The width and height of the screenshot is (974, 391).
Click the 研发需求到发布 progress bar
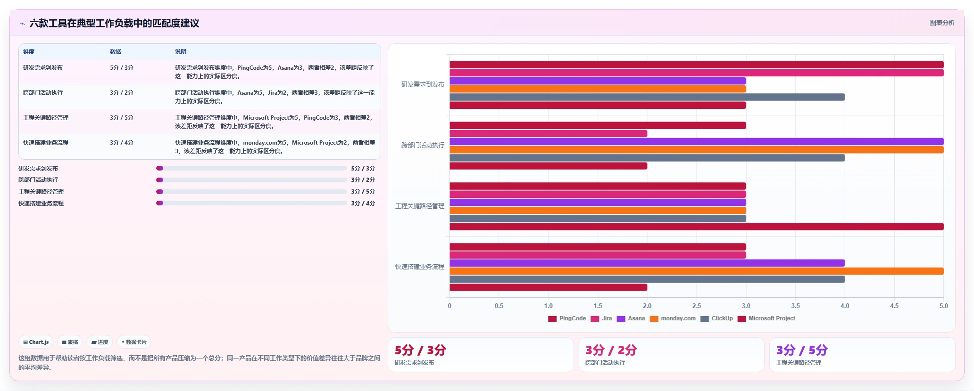coord(251,168)
